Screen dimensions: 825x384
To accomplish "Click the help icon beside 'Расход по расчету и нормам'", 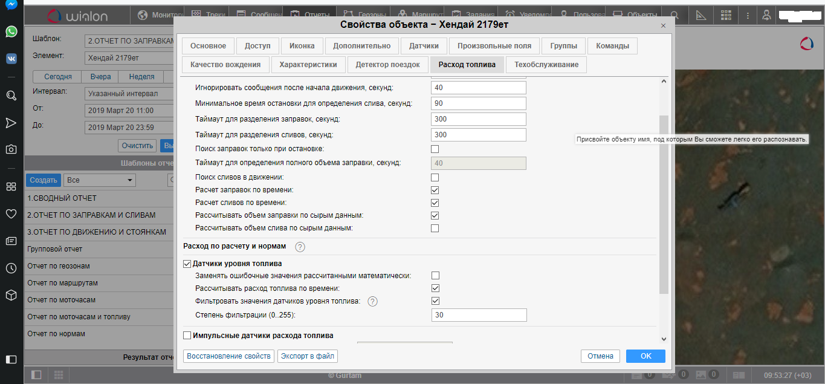I will click(x=300, y=247).
